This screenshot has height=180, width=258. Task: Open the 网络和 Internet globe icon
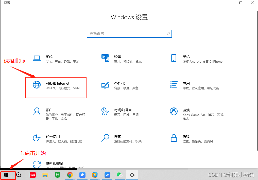coord(37,85)
